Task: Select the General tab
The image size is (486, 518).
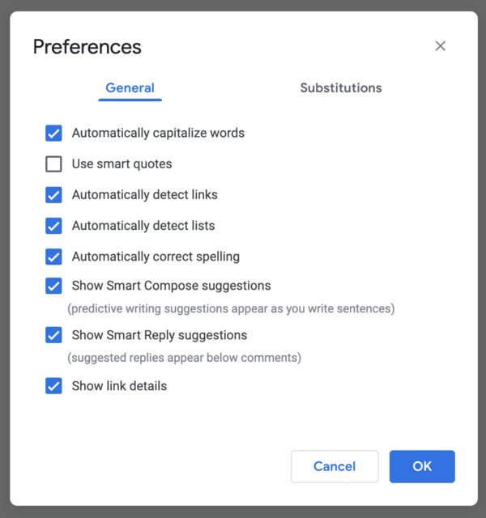Action: pyautogui.click(x=130, y=88)
